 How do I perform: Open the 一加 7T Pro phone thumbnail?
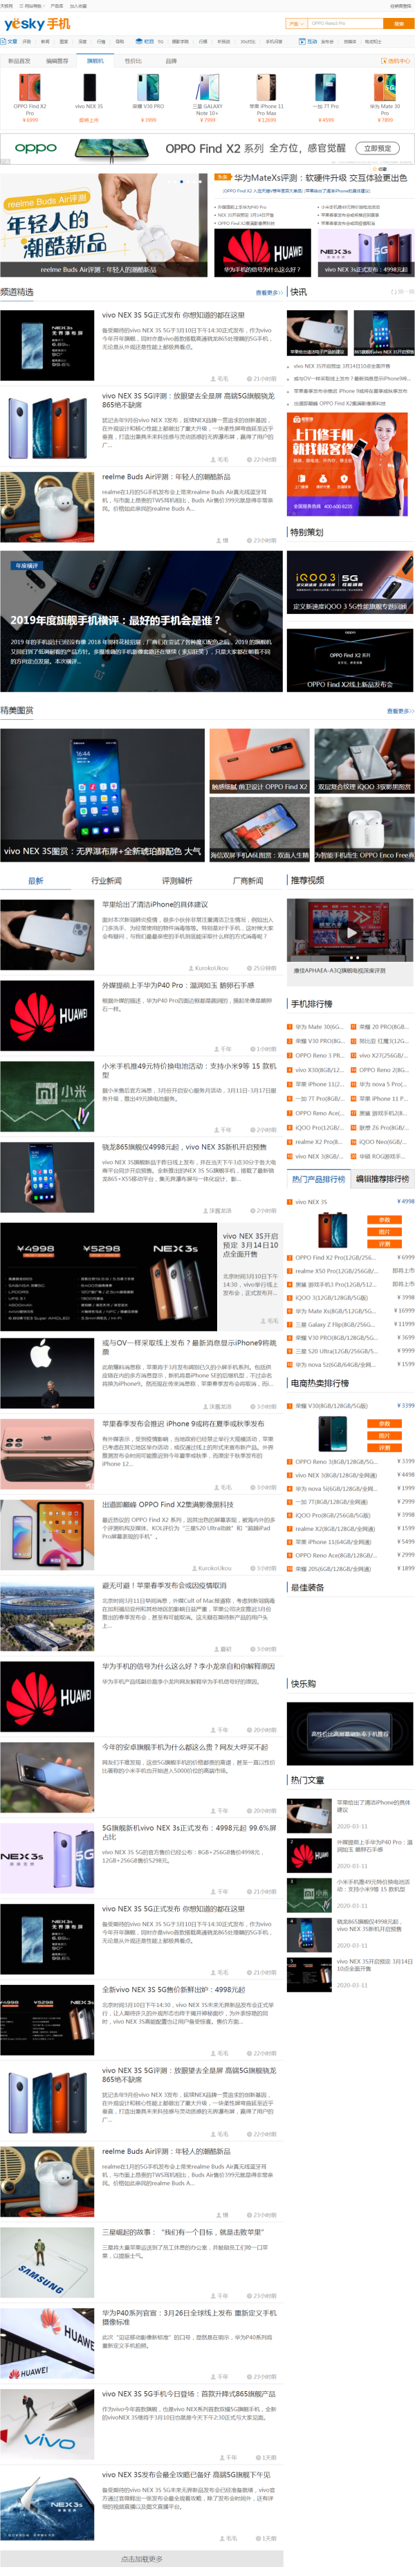tap(326, 87)
